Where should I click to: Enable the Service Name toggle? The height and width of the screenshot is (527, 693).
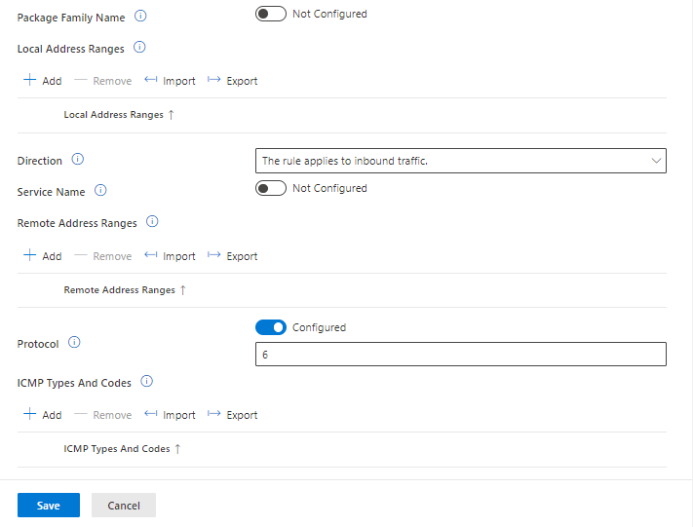tap(271, 188)
